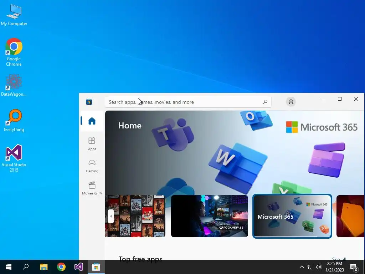Open My Computer desktop icon
Screen dimensions: 365x274
click(x=14, y=15)
